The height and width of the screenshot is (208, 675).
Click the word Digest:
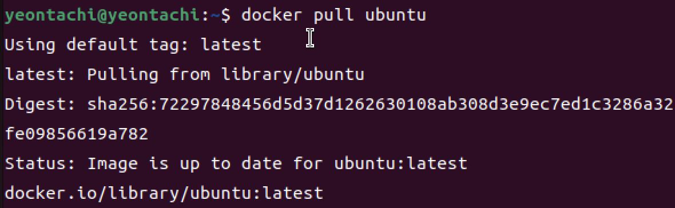(41, 105)
